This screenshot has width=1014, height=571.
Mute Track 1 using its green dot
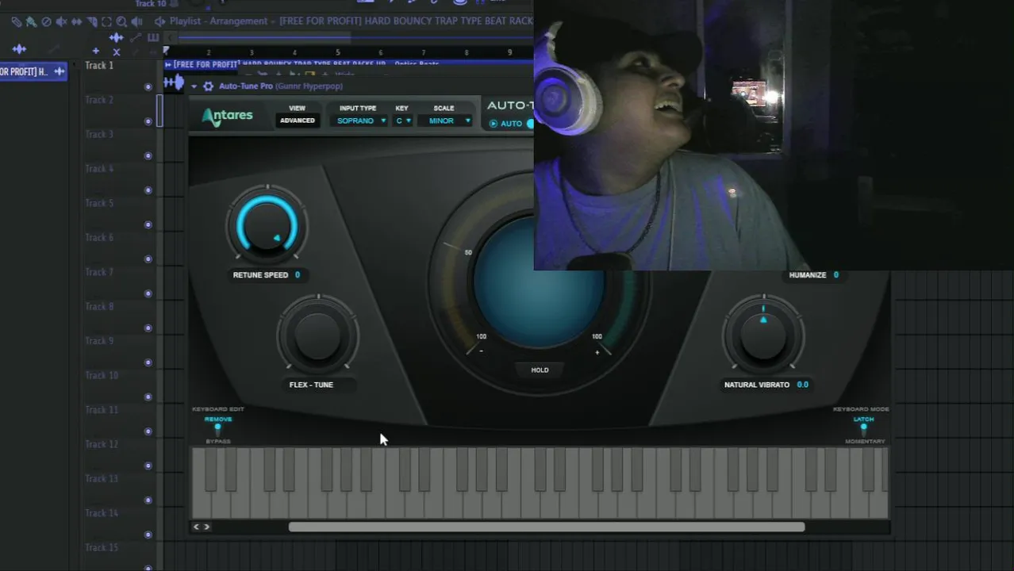pos(148,87)
